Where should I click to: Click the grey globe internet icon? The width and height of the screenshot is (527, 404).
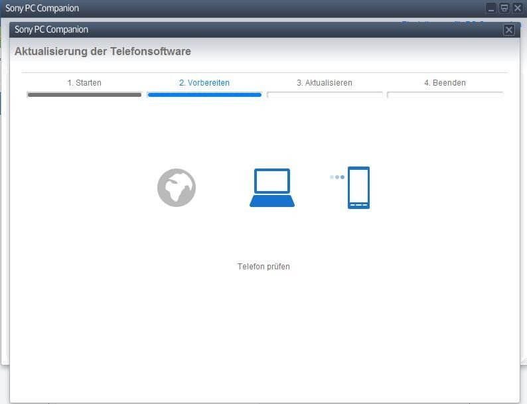177,187
